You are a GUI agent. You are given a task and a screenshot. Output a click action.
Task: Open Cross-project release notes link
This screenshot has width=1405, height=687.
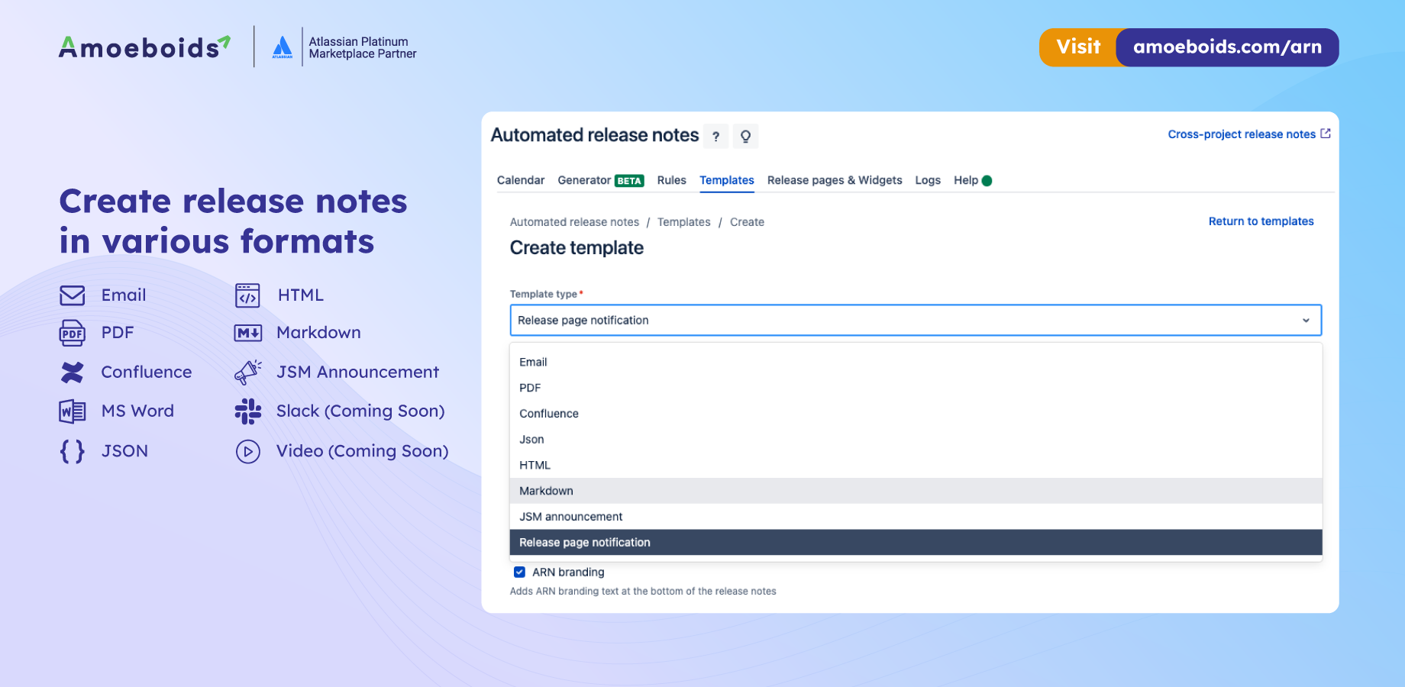(1242, 134)
